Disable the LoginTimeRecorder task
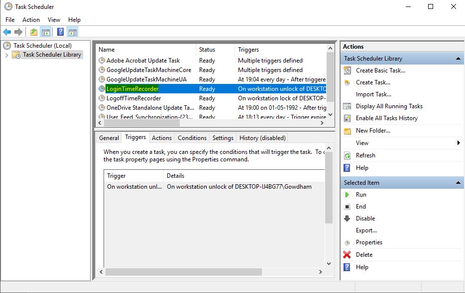Image resolution: width=465 pixels, height=293 pixels. [347, 219]
